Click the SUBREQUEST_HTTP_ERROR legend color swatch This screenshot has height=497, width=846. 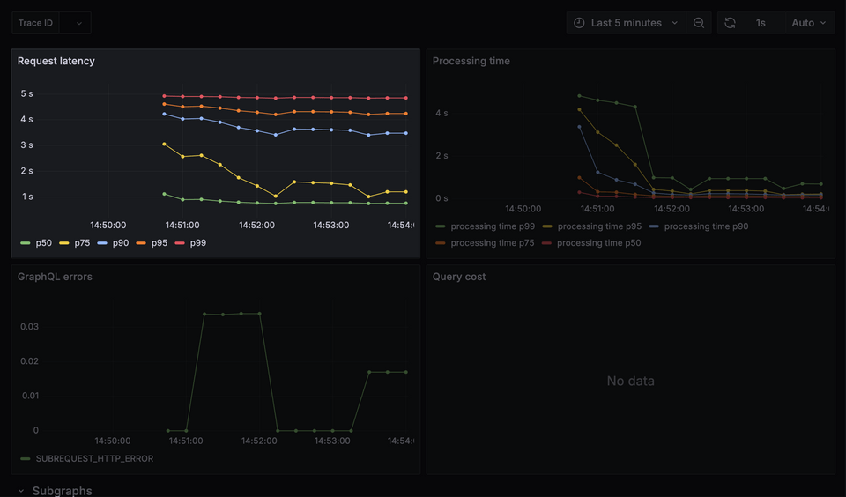coord(26,458)
